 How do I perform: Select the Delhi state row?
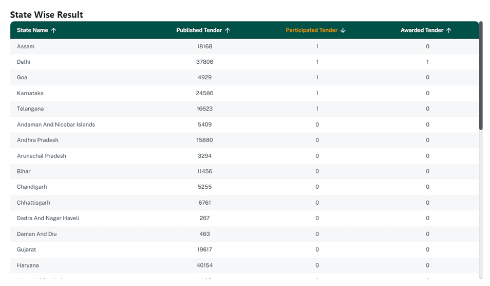[x=24, y=62]
